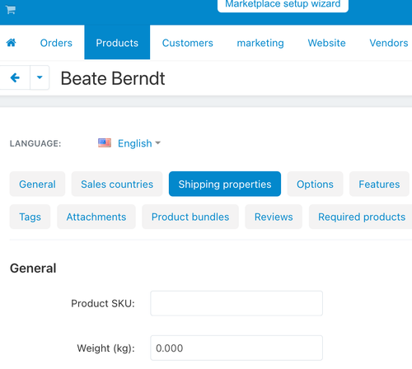This screenshot has width=412, height=369.
Task: Focus the Weight (kg) input field
Action: (236, 348)
